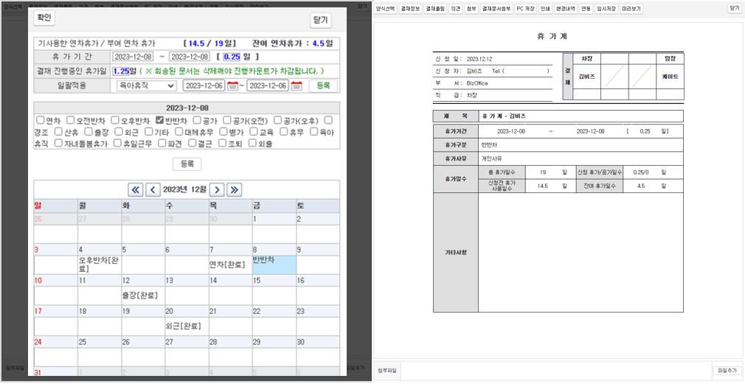745x384 pixels.
Task: Go to the previous month in the calendar
Action: [x=153, y=190]
